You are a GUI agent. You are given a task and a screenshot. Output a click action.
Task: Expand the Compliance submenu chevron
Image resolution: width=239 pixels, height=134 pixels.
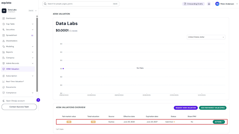[x=33, y=93]
